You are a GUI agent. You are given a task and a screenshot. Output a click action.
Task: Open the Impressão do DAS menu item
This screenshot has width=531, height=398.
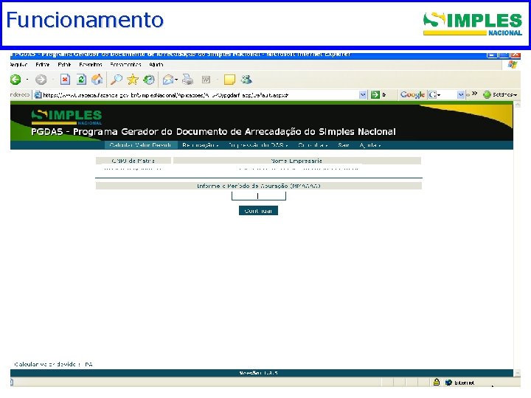257,145
